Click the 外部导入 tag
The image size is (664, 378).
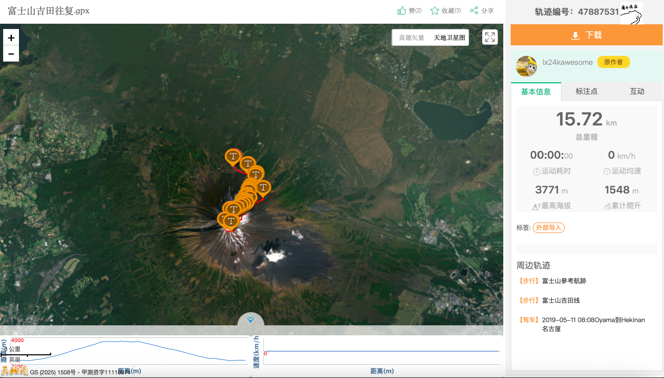tap(548, 228)
